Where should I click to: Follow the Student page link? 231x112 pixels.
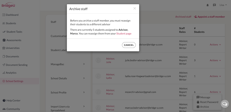click(124, 33)
